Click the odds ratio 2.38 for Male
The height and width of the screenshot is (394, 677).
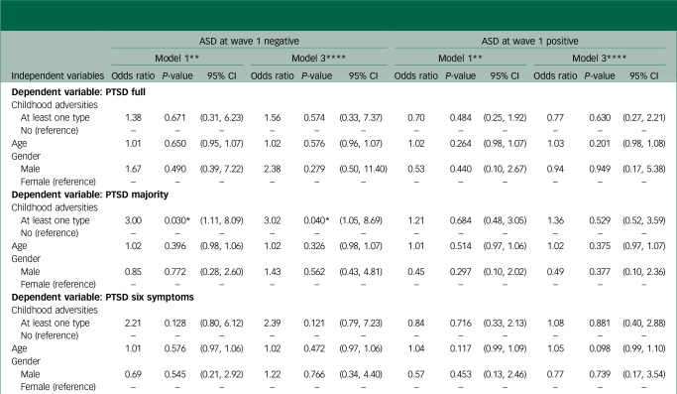coord(272,169)
